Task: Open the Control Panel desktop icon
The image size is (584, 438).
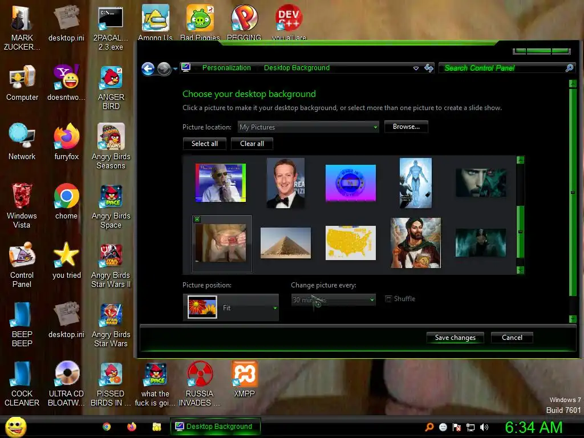Action: pos(22,265)
